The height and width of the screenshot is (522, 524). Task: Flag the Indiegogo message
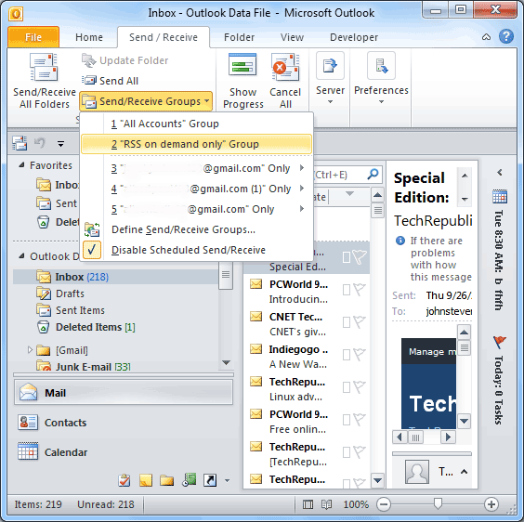tap(359, 355)
